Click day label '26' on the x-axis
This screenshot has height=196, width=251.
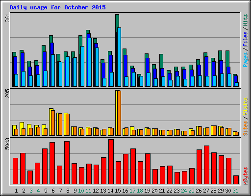199,191
